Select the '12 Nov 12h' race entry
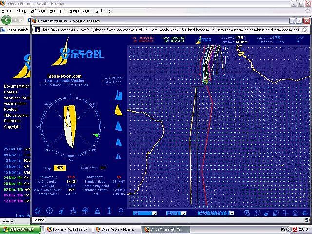This screenshot has height=234, width=312. click(x=17, y=160)
